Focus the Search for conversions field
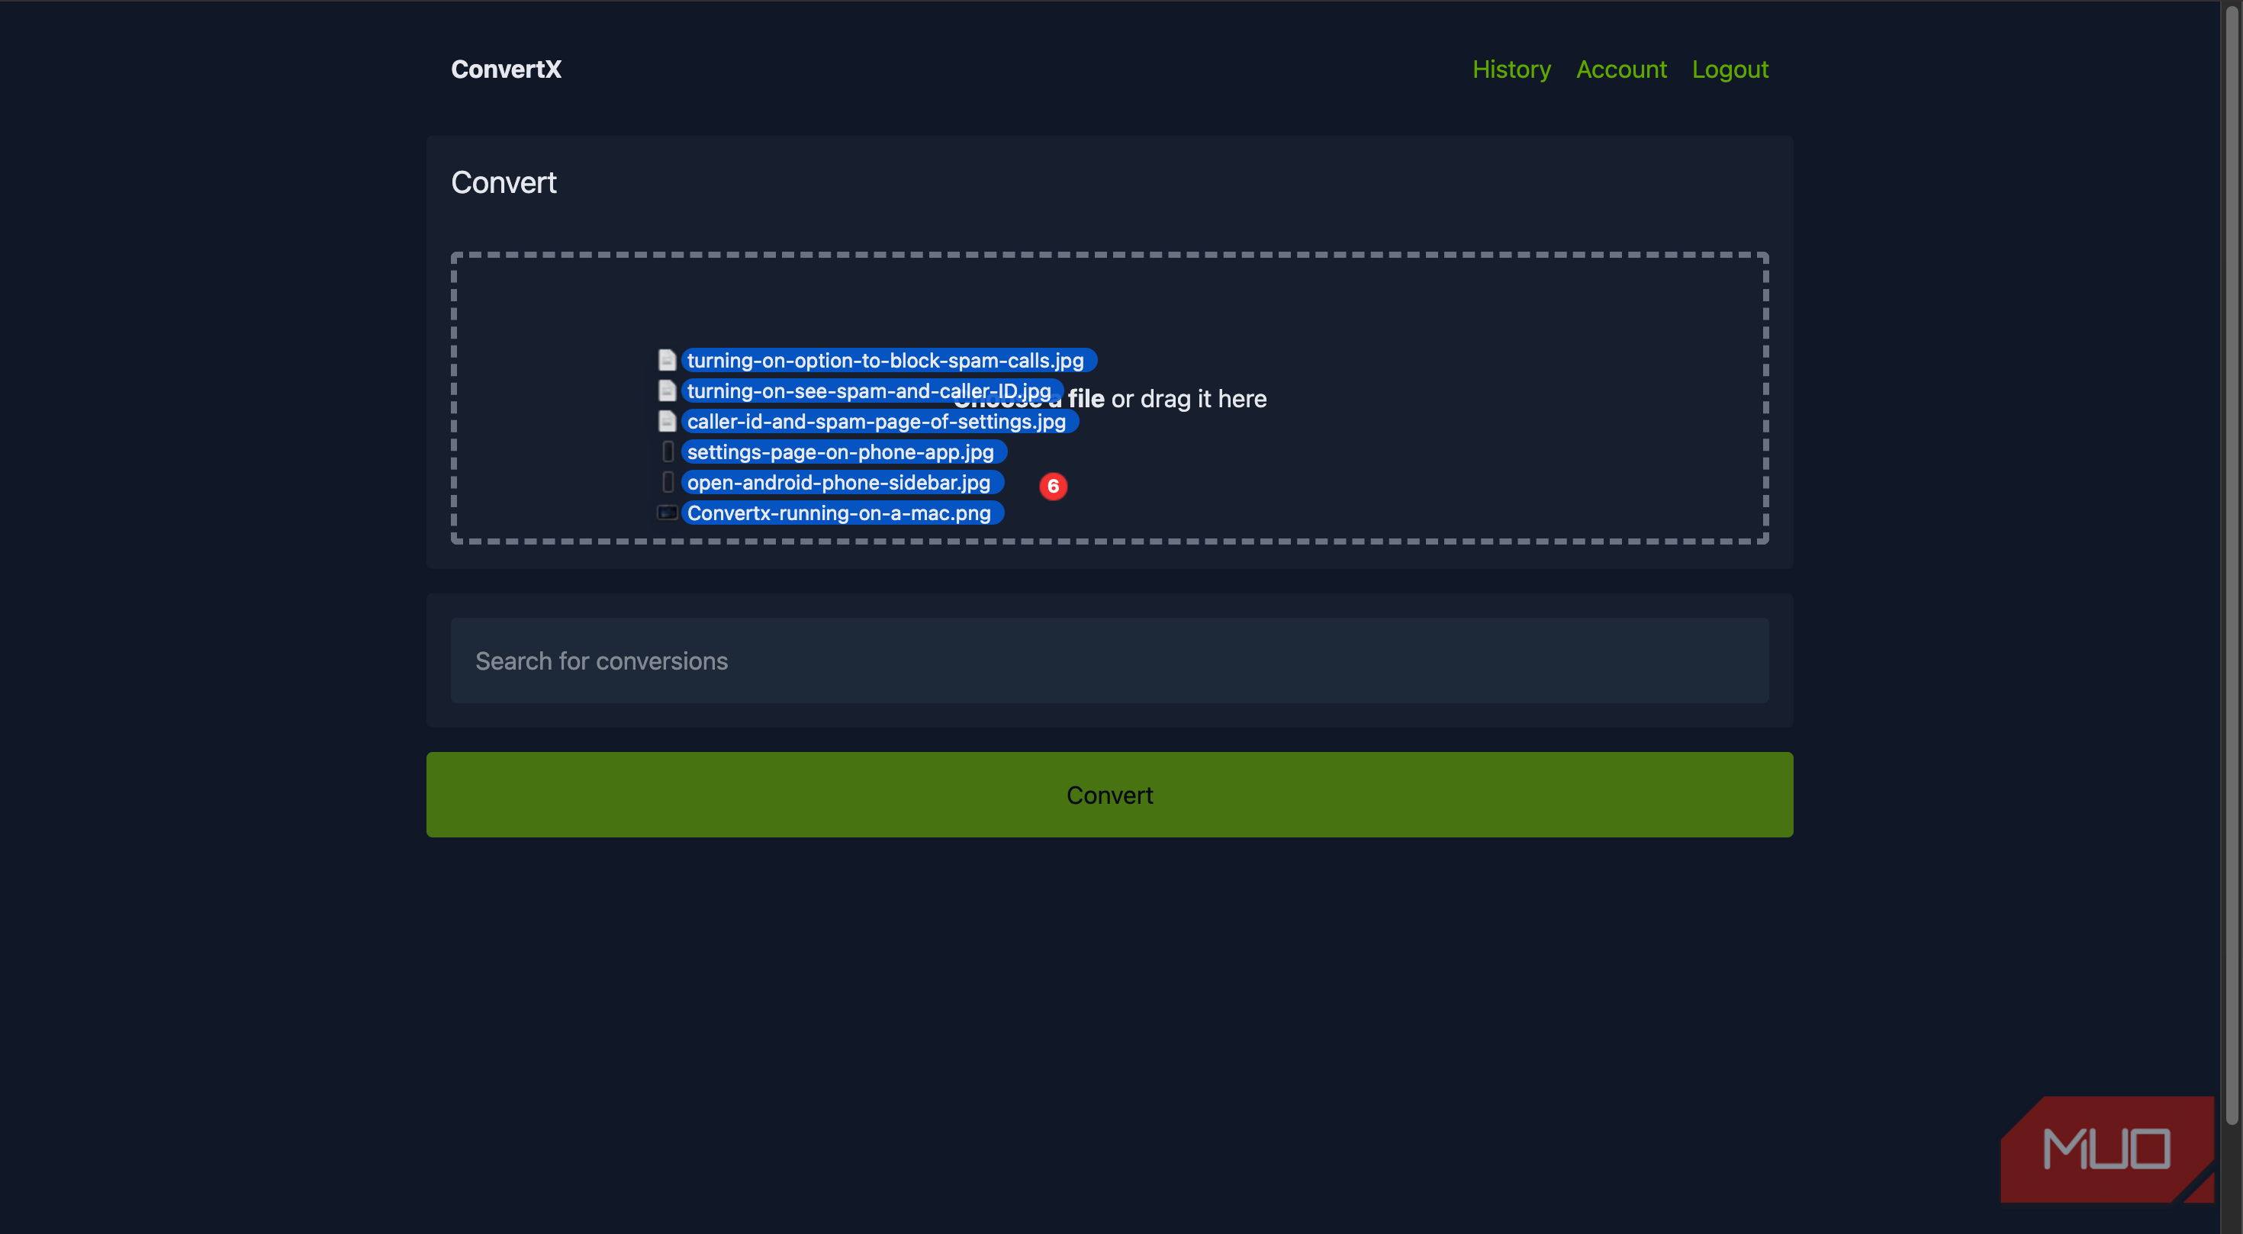This screenshot has height=1234, width=2243. click(1109, 660)
